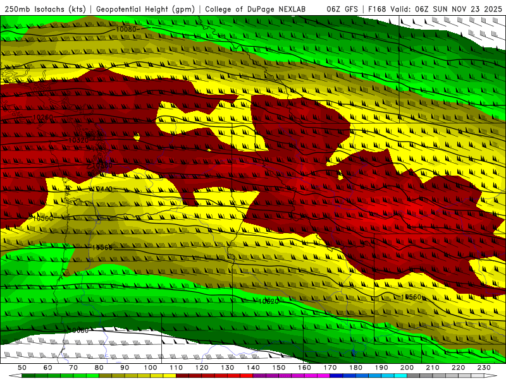
Task: Click the "250mb Isotachs (kts)" title text
Action: pyautogui.click(x=45, y=9)
